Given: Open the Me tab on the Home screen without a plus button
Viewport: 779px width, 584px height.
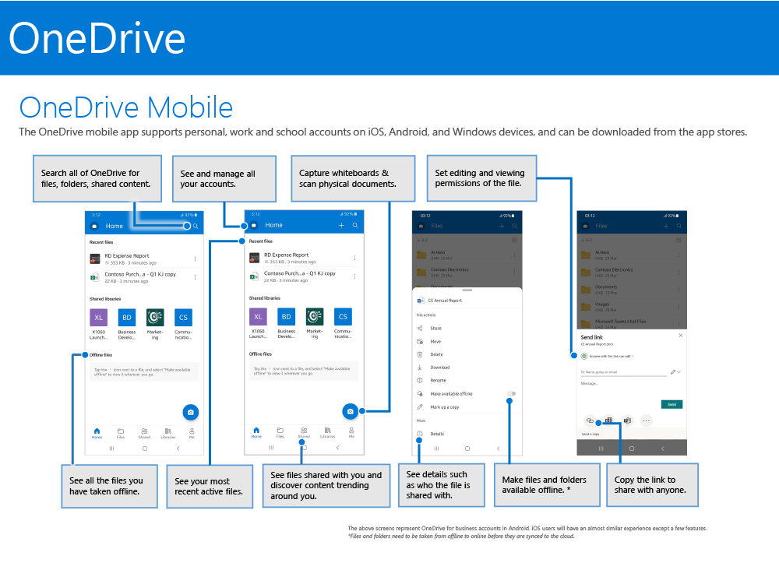Looking at the screenshot, I should (x=192, y=434).
